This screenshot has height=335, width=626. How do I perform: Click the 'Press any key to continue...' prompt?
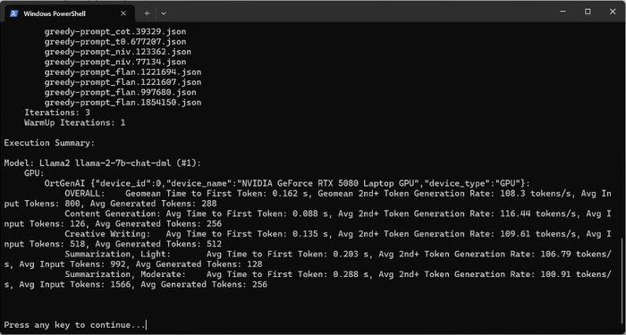point(74,325)
